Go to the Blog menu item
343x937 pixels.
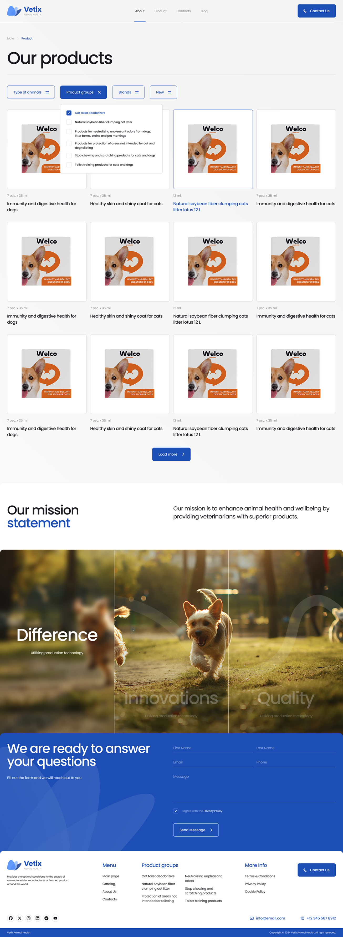click(204, 11)
